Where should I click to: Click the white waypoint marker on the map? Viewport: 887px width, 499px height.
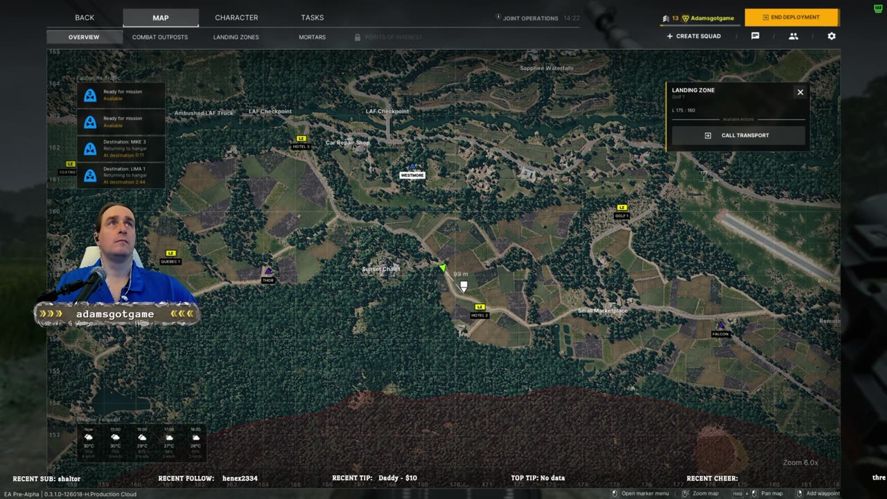pyautogui.click(x=464, y=286)
